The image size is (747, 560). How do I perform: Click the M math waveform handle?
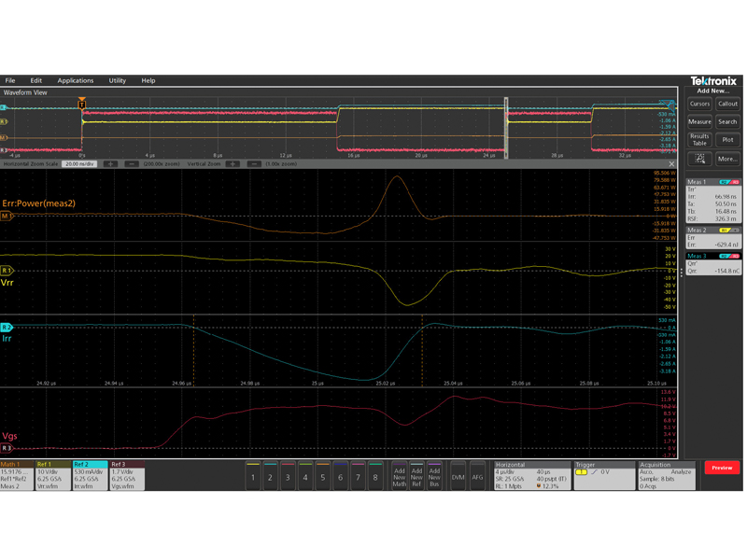[6, 216]
